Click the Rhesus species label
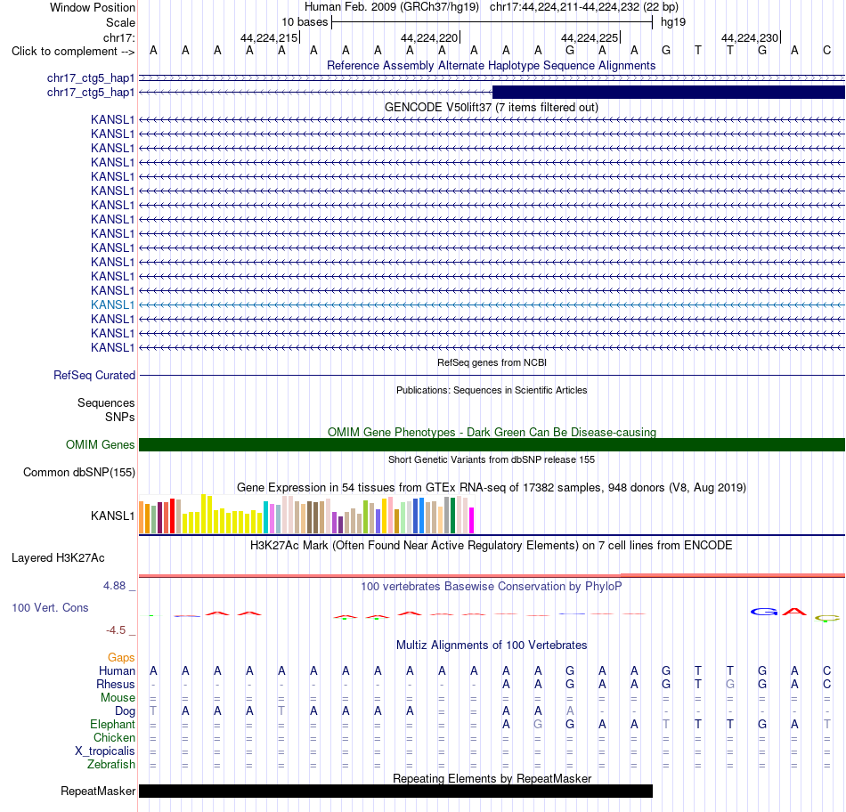The height and width of the screenshot is (812, 846). click(x=116, y=684)
